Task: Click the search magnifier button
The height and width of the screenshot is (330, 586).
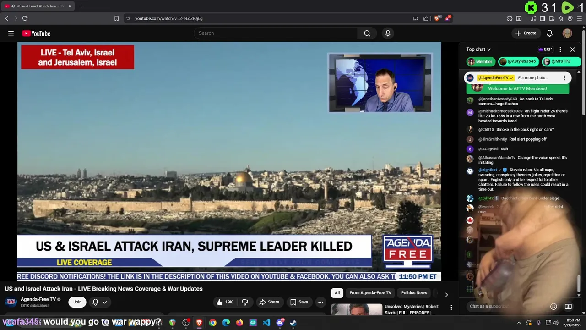Action: coord(367,33)
